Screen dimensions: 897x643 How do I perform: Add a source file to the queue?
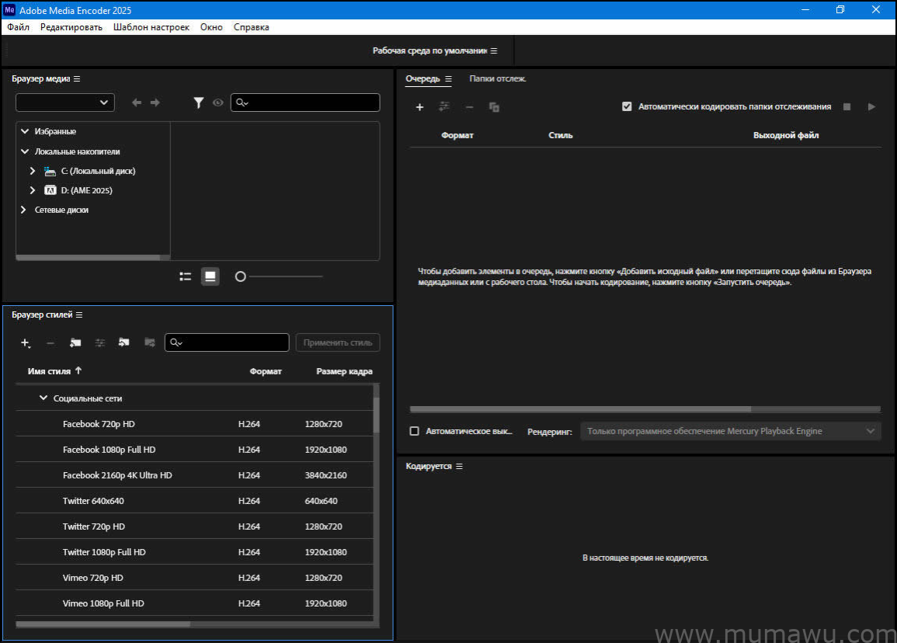[x=419, y=106]
